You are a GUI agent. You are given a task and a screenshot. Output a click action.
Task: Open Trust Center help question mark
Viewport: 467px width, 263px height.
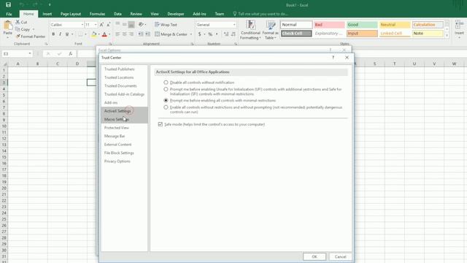coord(333,57)
